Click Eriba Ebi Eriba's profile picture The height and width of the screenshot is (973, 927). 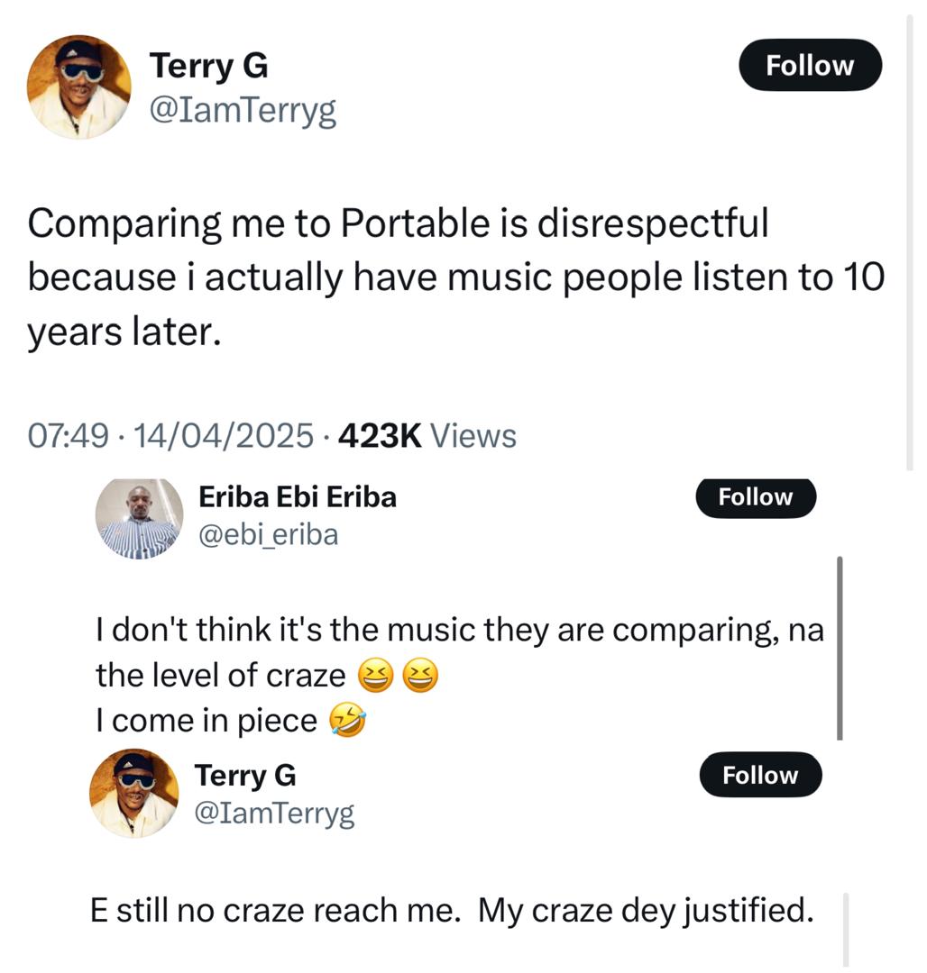(140, 518)
